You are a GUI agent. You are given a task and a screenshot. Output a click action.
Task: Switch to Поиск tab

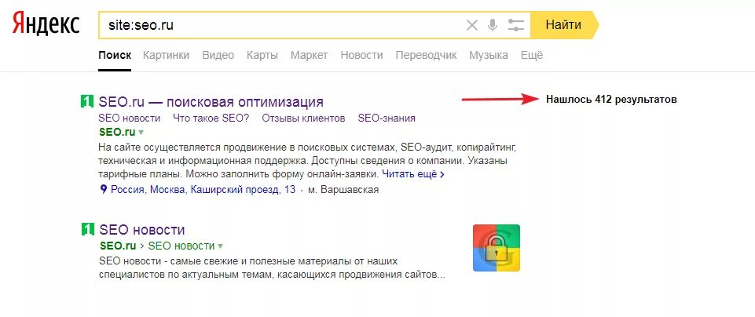coord(115,56)
